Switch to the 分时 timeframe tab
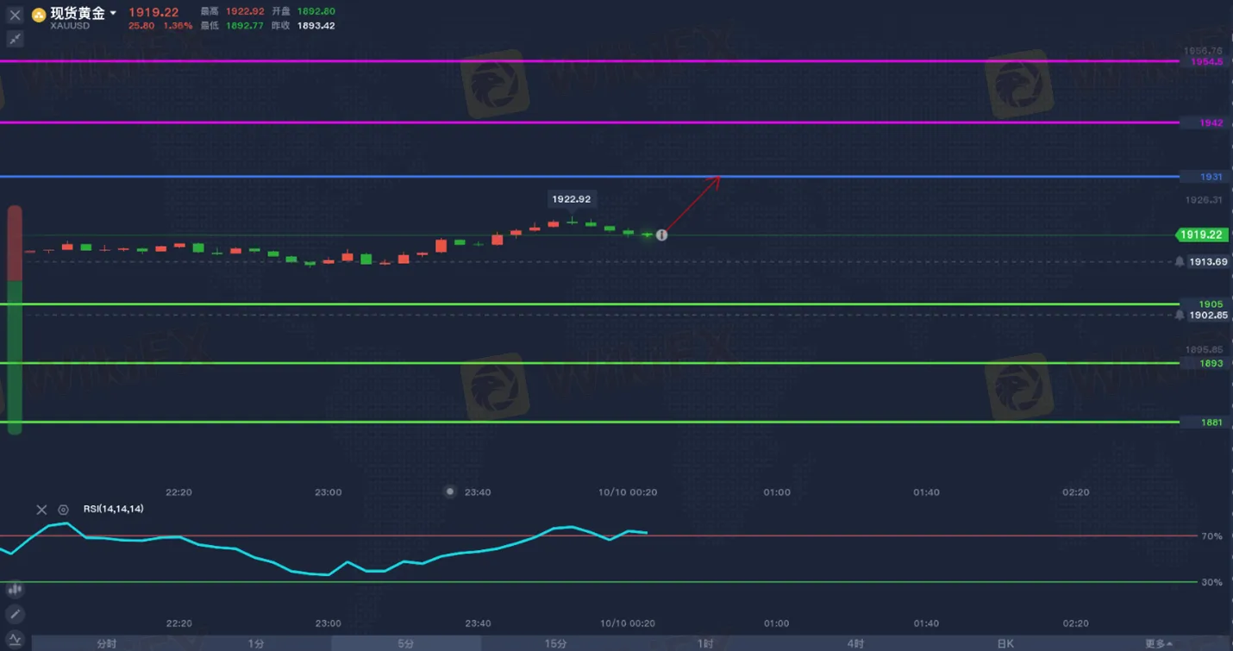Image resolution: width=1233 pixels, height=651 pixels. 106,644
